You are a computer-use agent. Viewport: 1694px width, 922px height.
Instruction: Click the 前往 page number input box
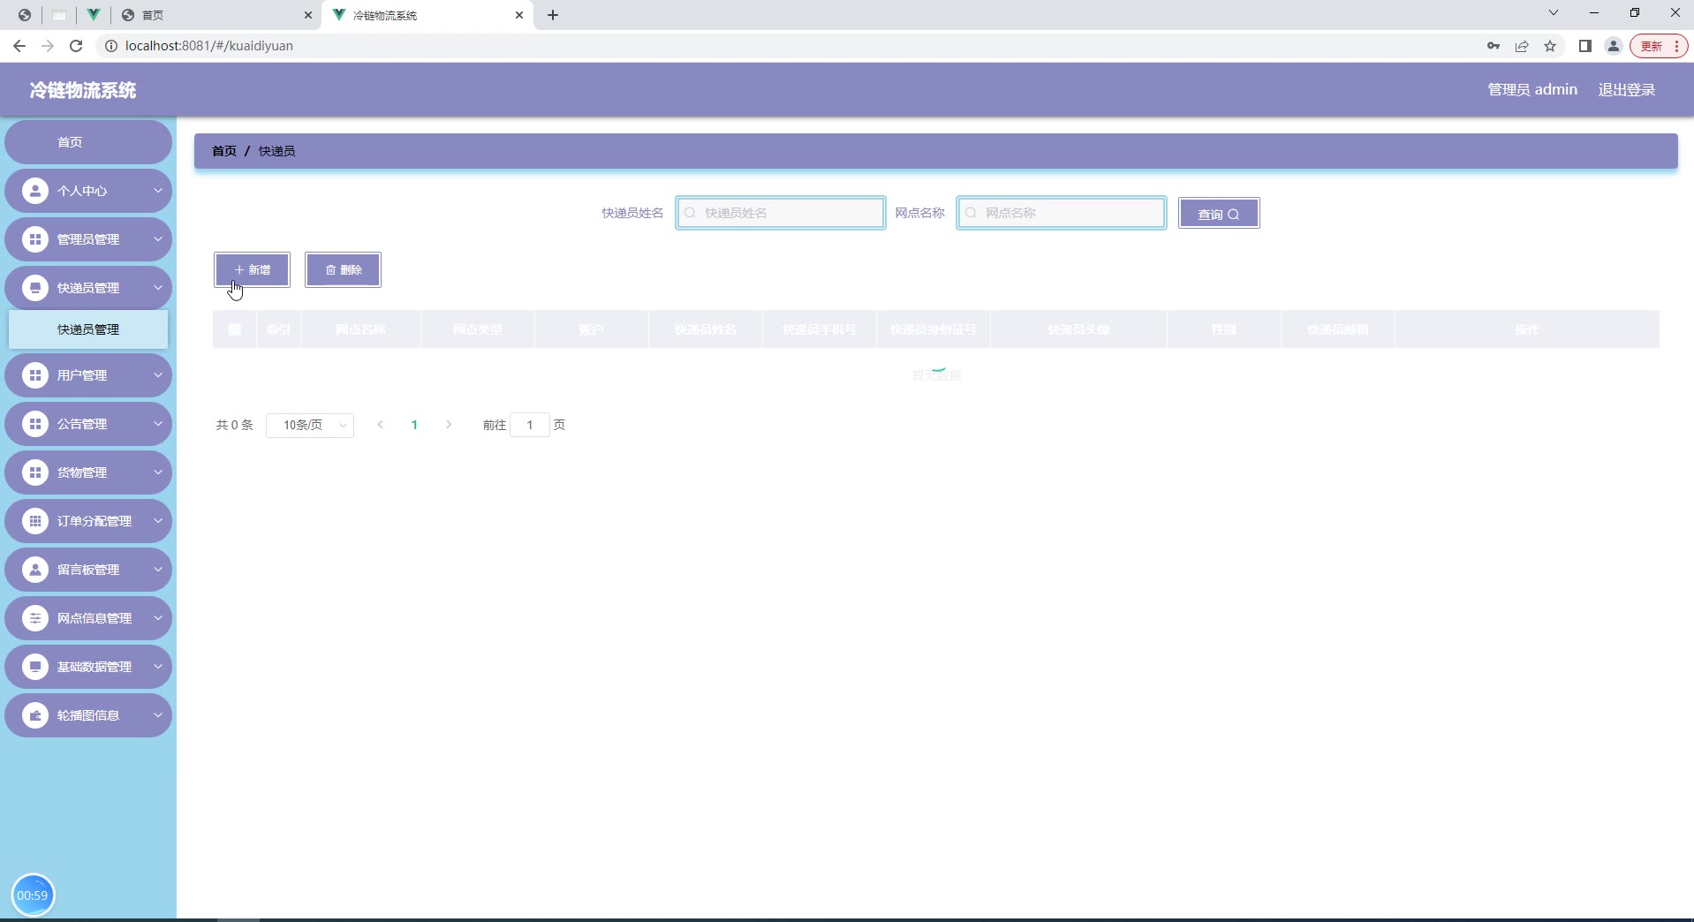[x=530, y=426]
